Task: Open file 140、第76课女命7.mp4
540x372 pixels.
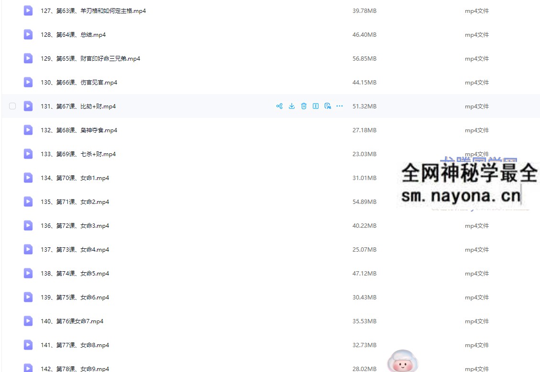Action: (x=72, y=321)
